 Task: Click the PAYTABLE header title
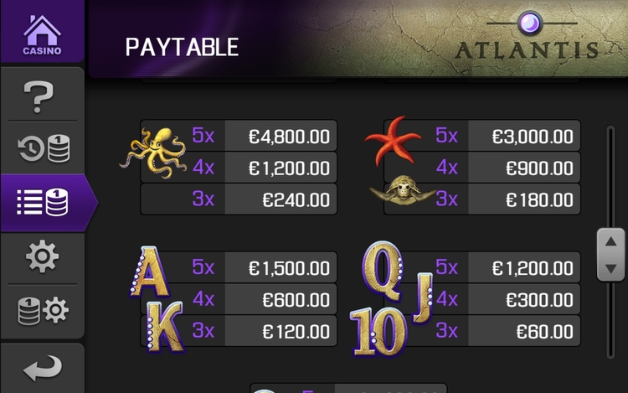pos(182,47)
